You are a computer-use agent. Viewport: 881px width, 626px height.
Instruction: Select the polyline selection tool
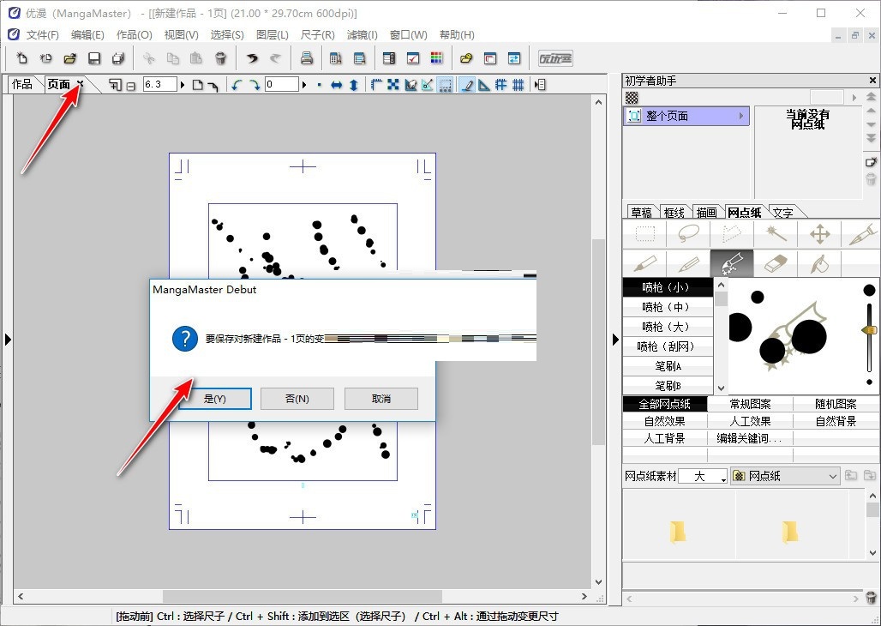(732, 233)
